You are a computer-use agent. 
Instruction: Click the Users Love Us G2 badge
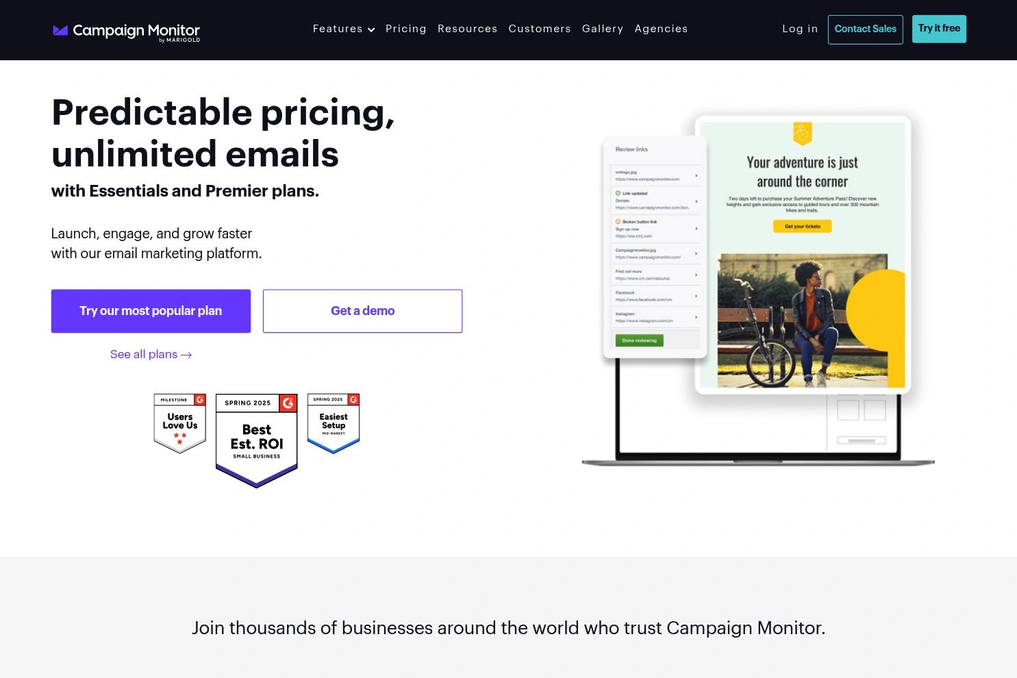[x=180, y=424]
